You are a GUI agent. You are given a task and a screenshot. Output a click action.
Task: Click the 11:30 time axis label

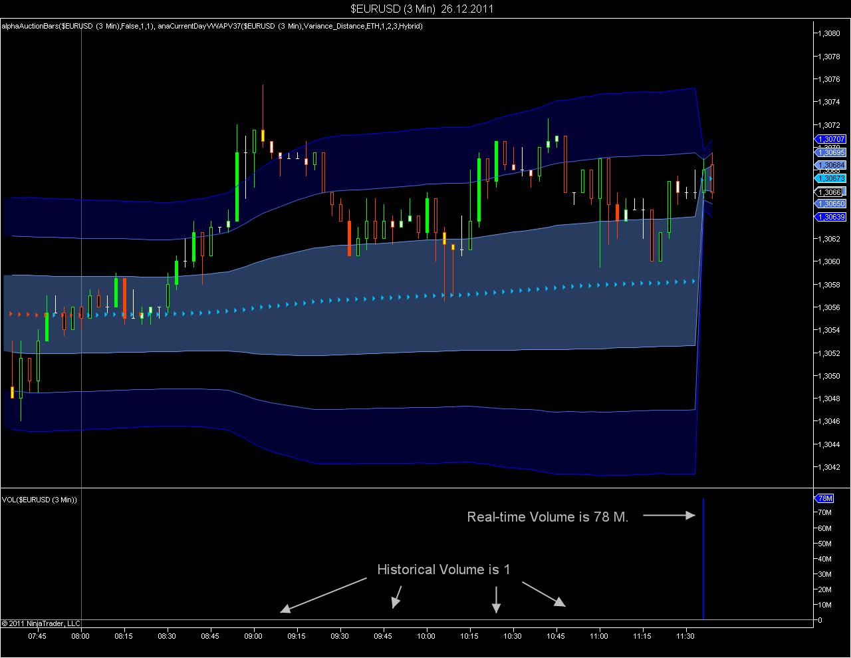[x=685, y=636]
